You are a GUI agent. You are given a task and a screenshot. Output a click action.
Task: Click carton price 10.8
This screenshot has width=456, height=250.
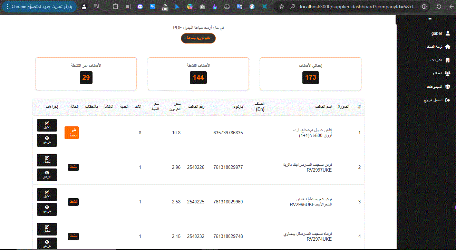(x=176, y=133)
